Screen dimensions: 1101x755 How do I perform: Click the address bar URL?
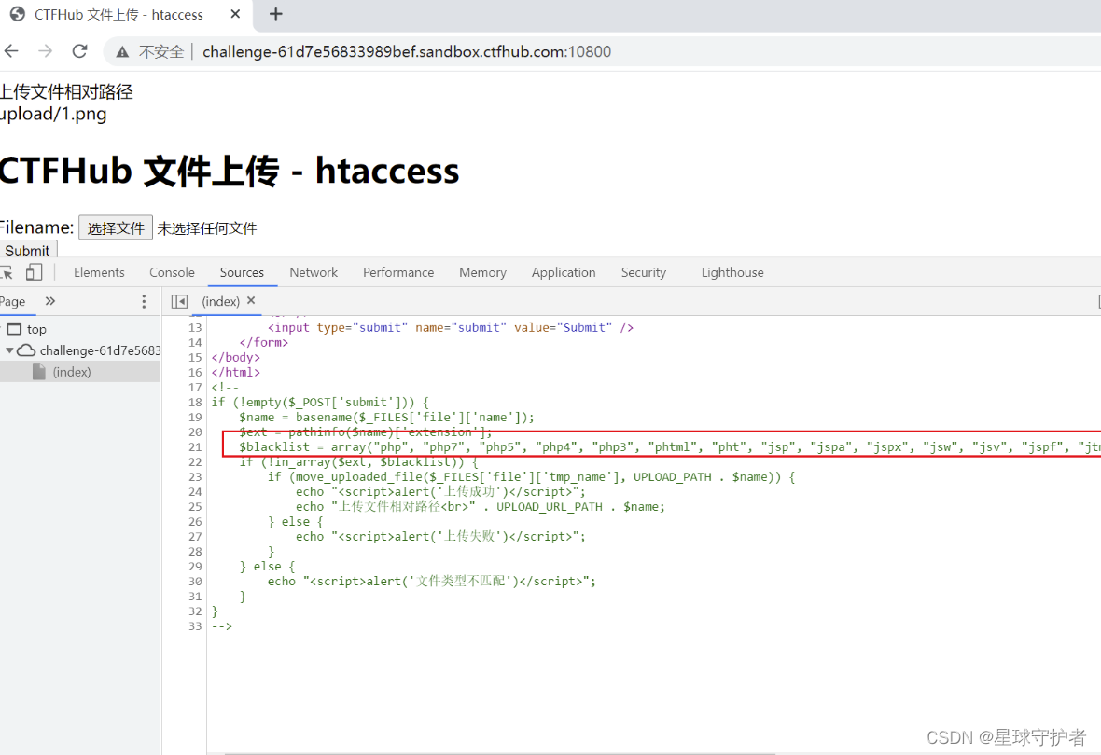coord(407,52)
